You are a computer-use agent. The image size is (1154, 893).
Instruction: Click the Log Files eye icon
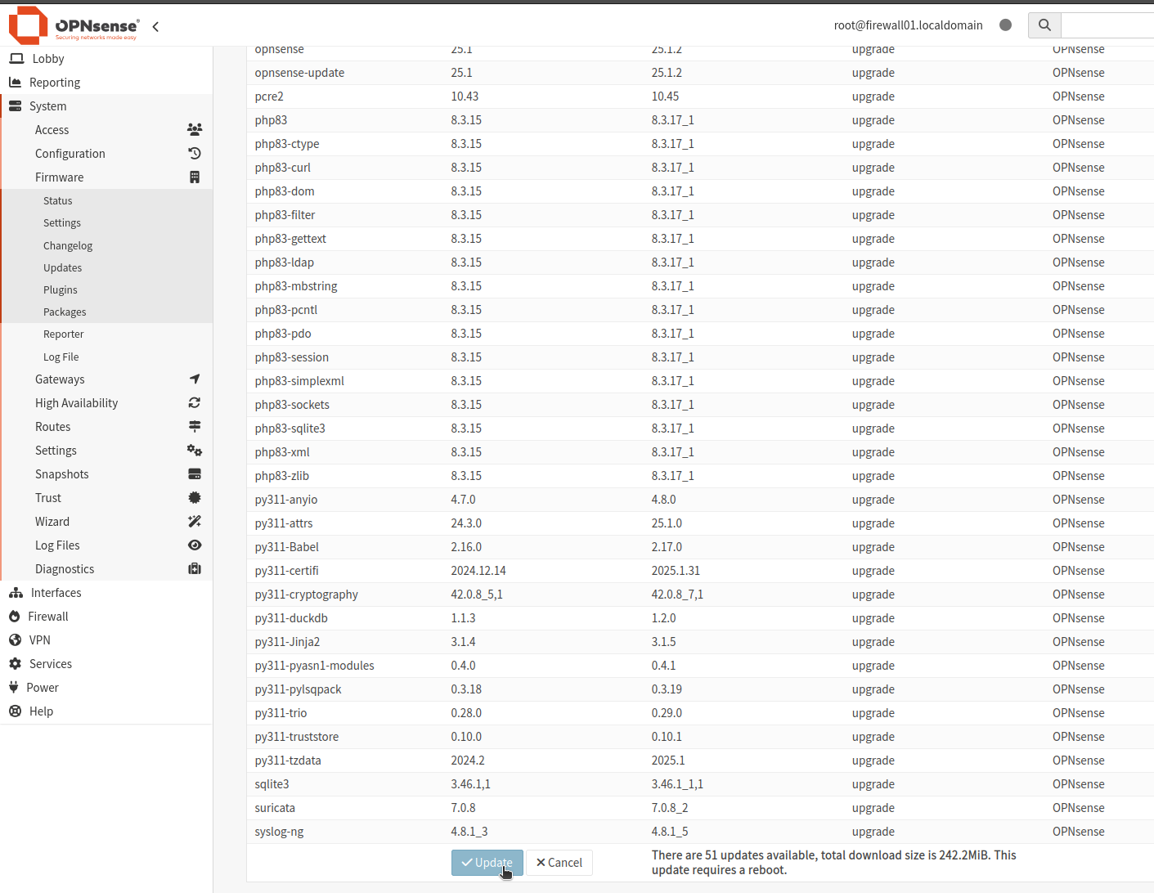coord(195,545)
